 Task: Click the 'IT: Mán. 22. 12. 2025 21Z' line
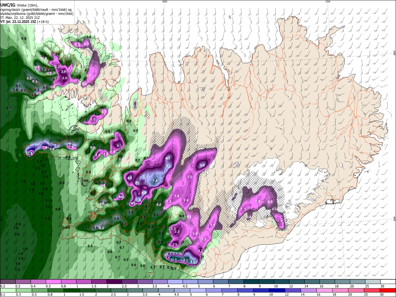click(x=20, y=18)
